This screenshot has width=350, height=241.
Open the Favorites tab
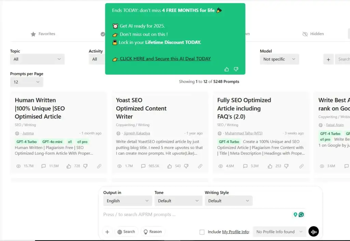[x=43, y=34]
